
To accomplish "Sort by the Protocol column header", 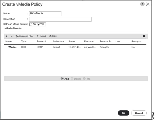I will [x=41, y=41].
